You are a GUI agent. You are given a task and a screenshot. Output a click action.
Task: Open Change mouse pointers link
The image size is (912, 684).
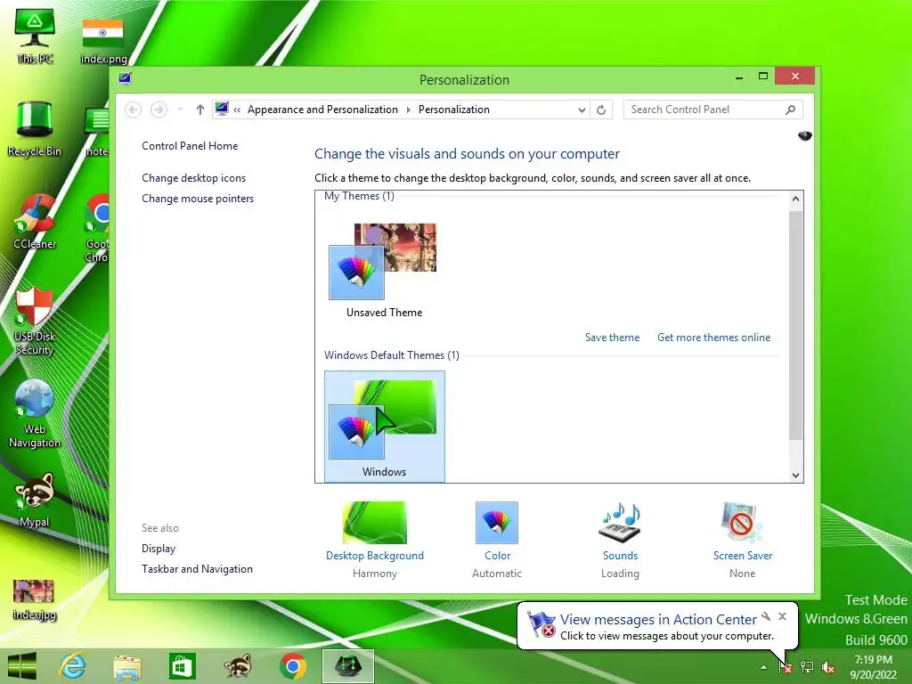coord(198,199)
